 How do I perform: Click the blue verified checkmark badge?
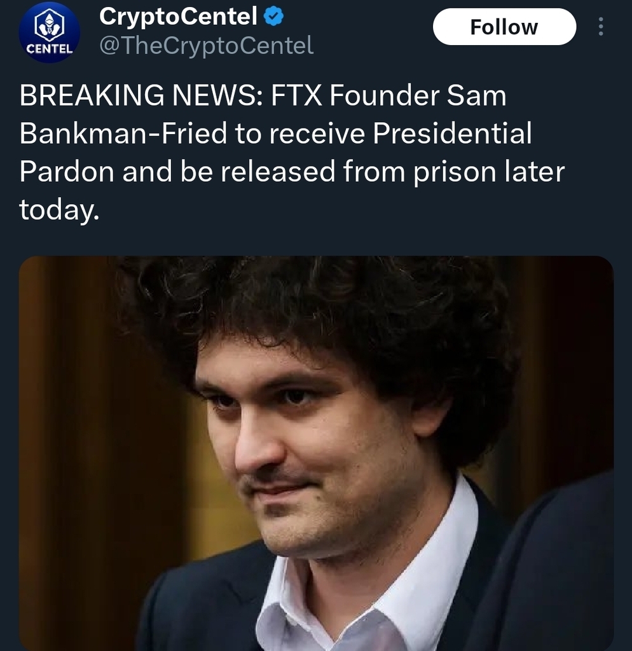pos(273,17)
